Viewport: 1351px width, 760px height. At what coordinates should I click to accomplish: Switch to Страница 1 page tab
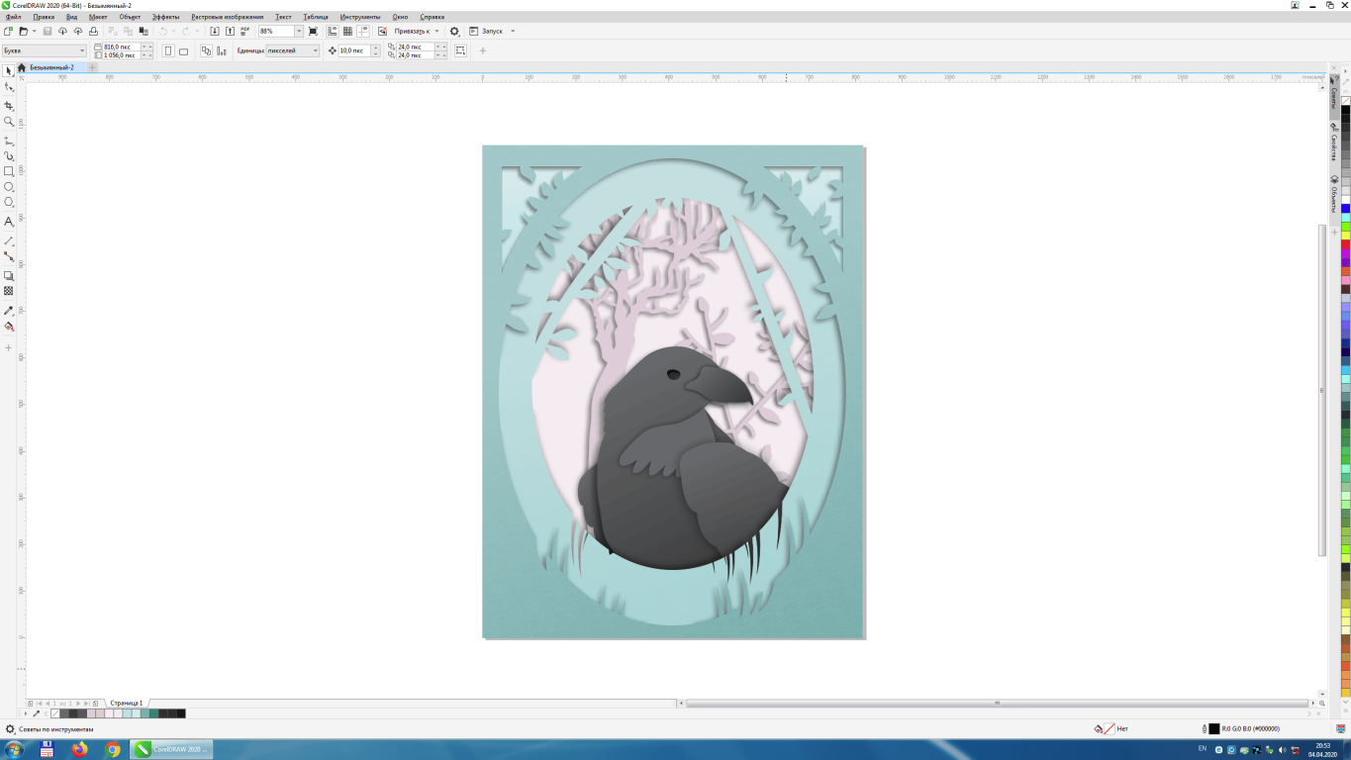126,703
